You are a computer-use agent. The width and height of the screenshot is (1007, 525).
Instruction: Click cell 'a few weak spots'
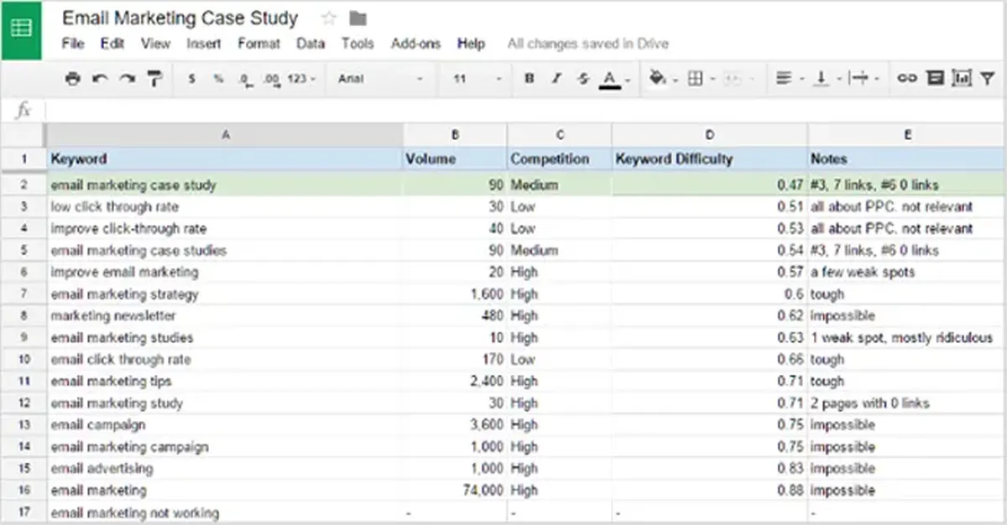tap(907, 273)
